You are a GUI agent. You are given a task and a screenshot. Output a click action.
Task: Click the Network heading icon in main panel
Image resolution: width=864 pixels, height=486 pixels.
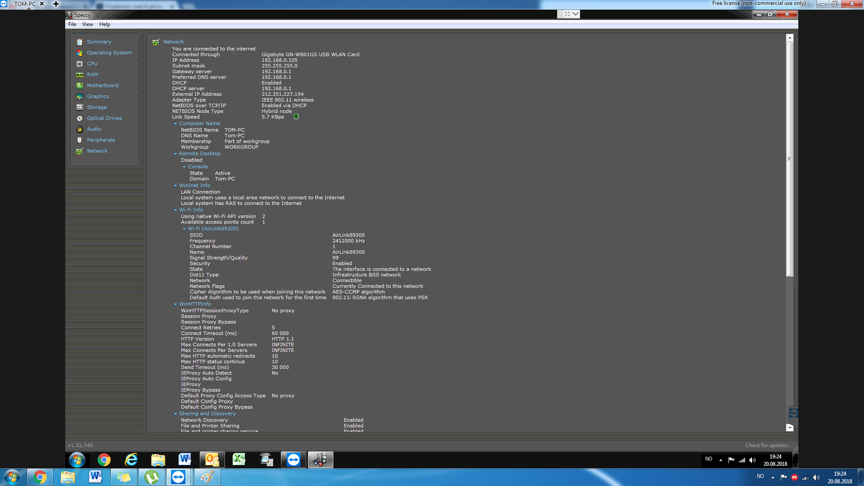(156, 42)
